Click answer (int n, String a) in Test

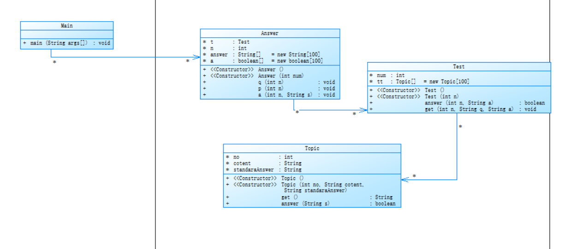pos(459,103)
